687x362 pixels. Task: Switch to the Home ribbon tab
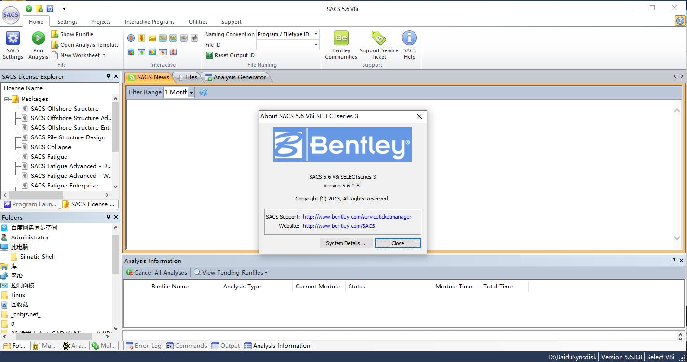pyautogui.click(x=36, y=22)
